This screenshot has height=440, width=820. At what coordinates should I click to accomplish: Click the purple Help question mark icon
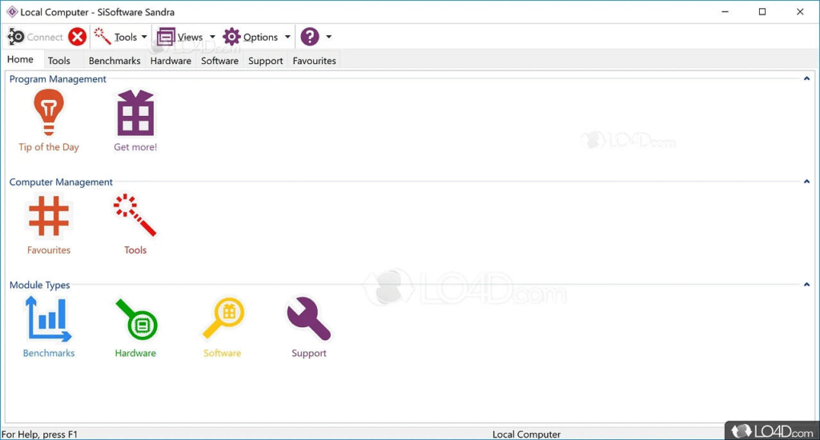(x=310, y=37)
